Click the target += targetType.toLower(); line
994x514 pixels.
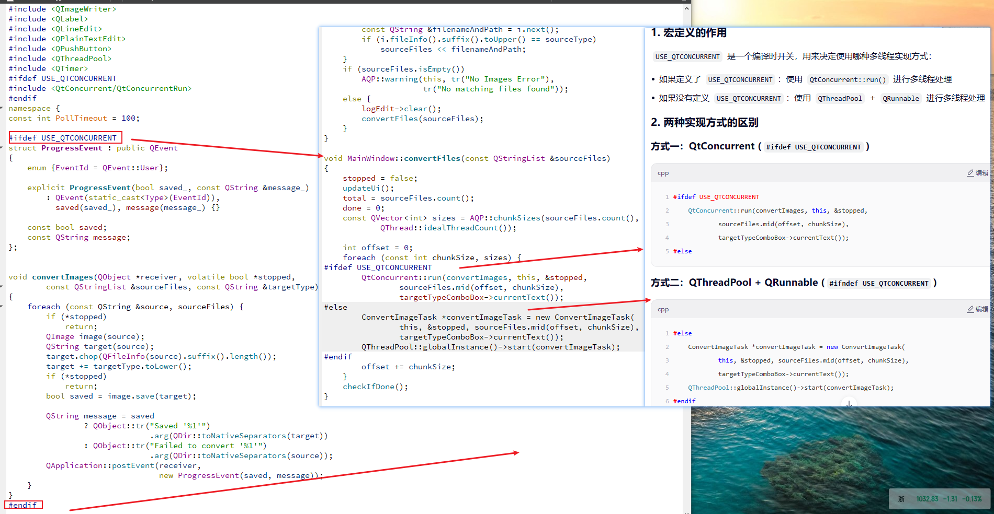[x=119, y=366]
